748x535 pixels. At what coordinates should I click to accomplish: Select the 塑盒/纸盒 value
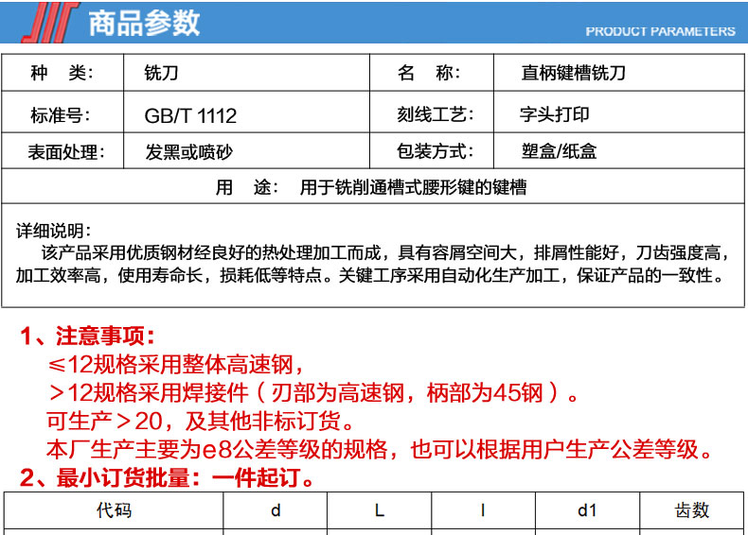click(559, 151)
